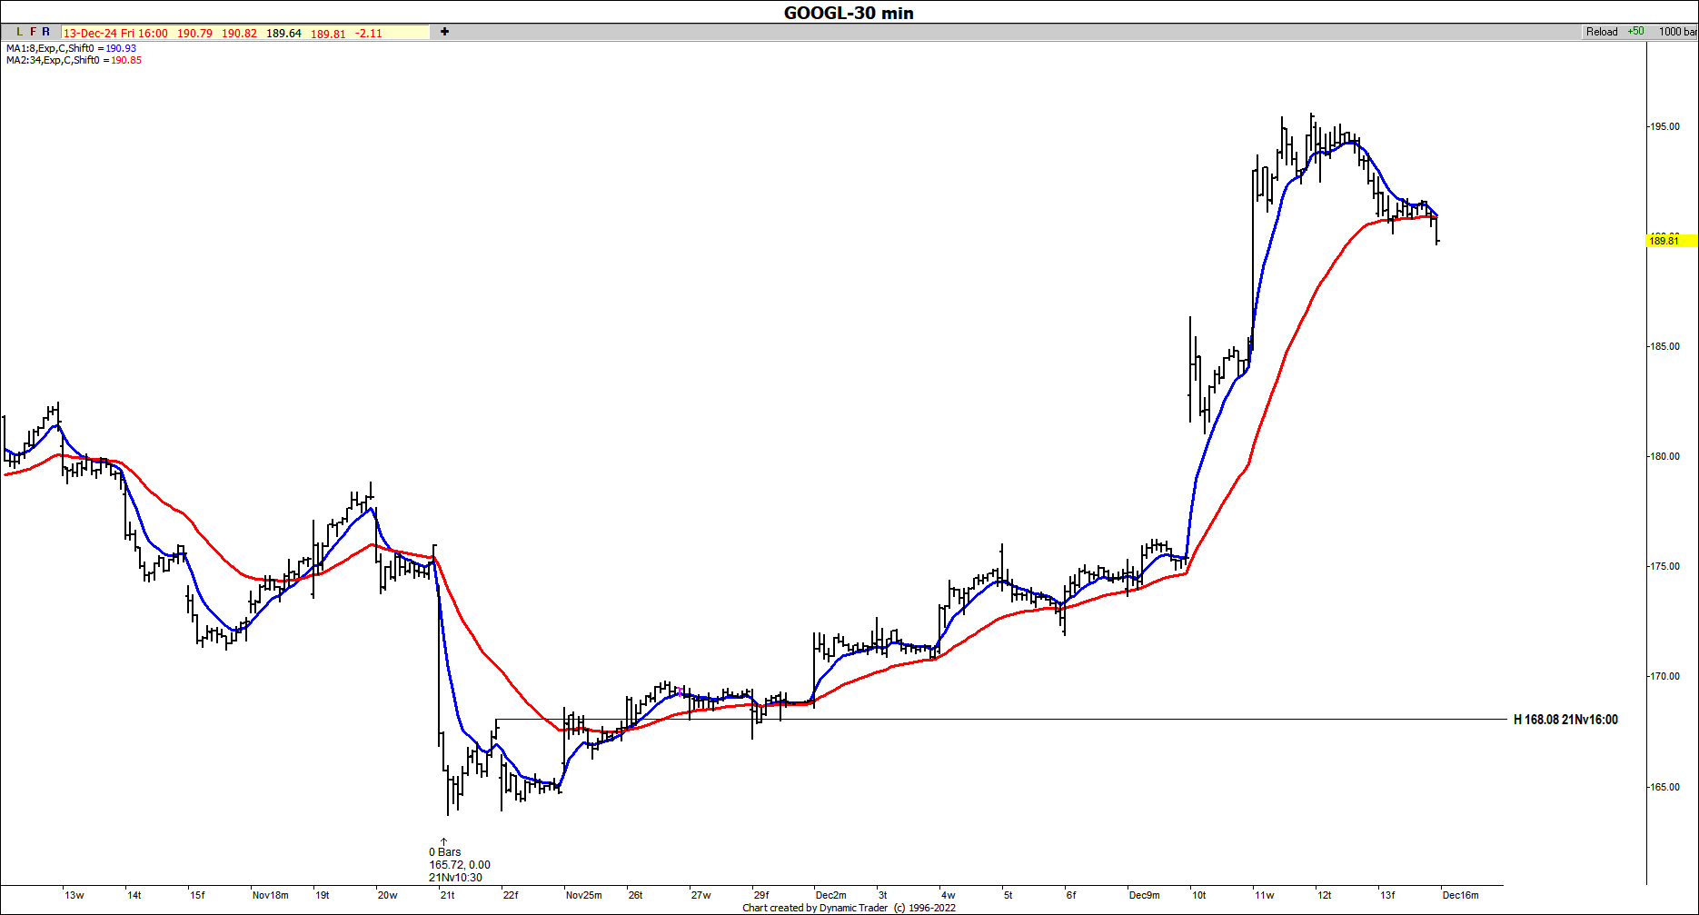Screen dimensions: 1699x915
Task: Click the Dec9m date axis label
Action: pyautogui.click(x=1144, y=895)
